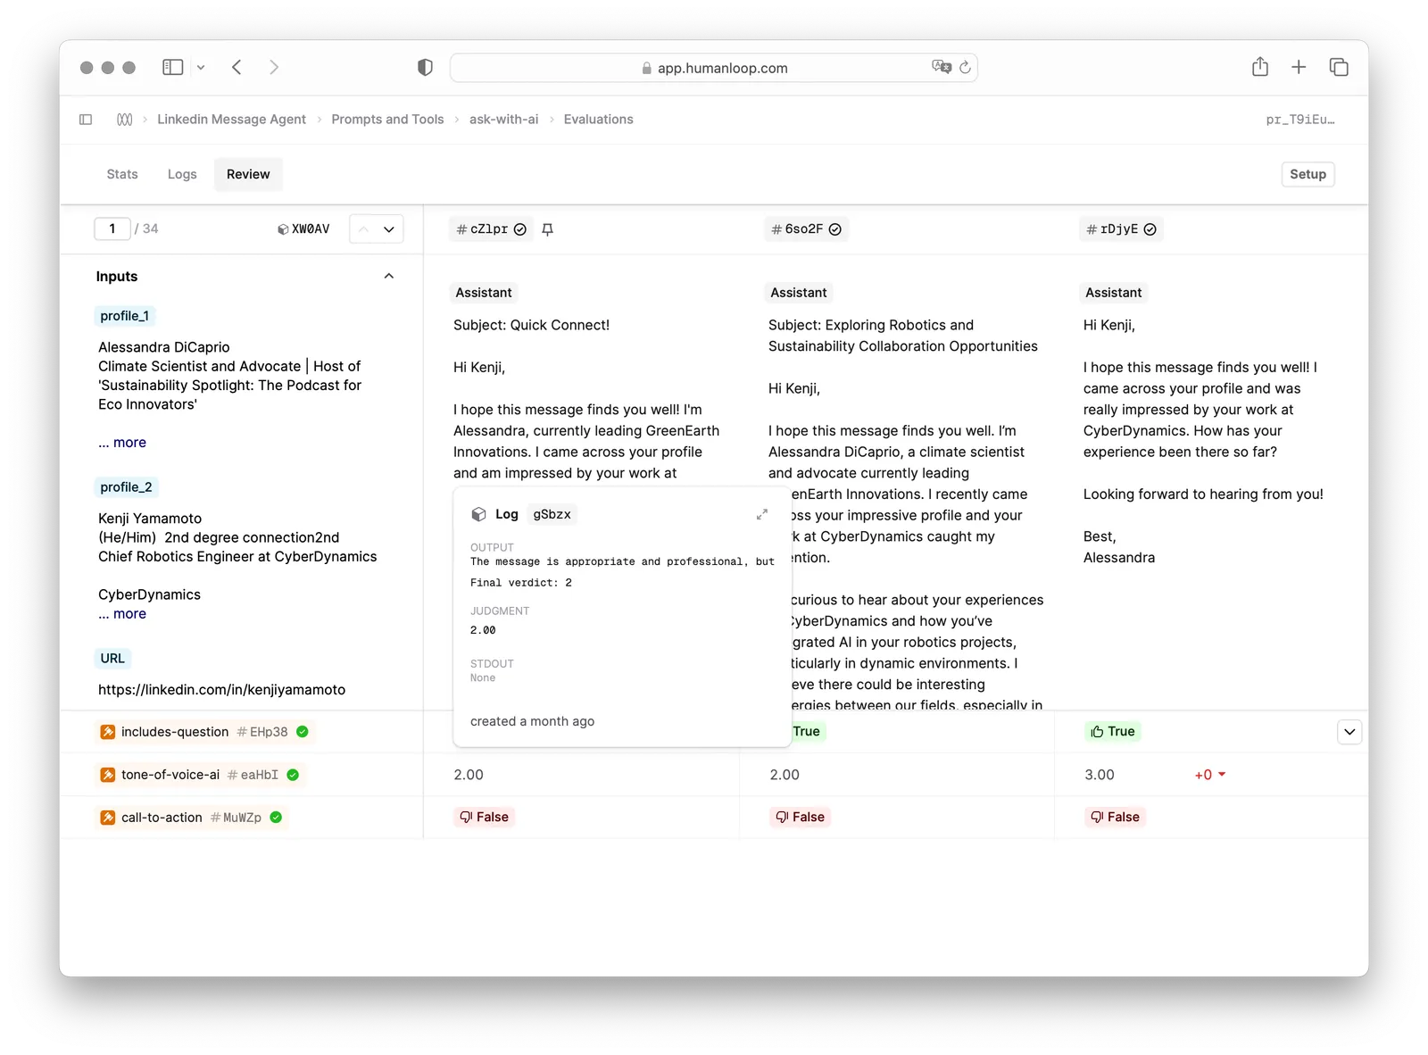Navigate to Linkedin Message Agent breadcrumb
The width and height of the screenshot is (1428, 1055).
(x=231, y=120)
